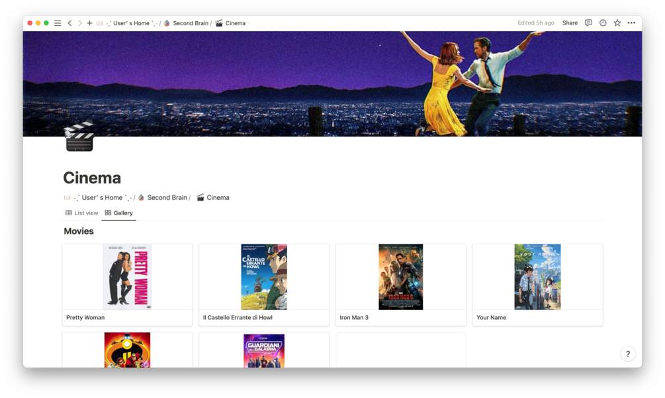Click Cinema in the top breadcrumb
Image resolution: width=665 pixels, height=398 pixels.
click(236, 23)
